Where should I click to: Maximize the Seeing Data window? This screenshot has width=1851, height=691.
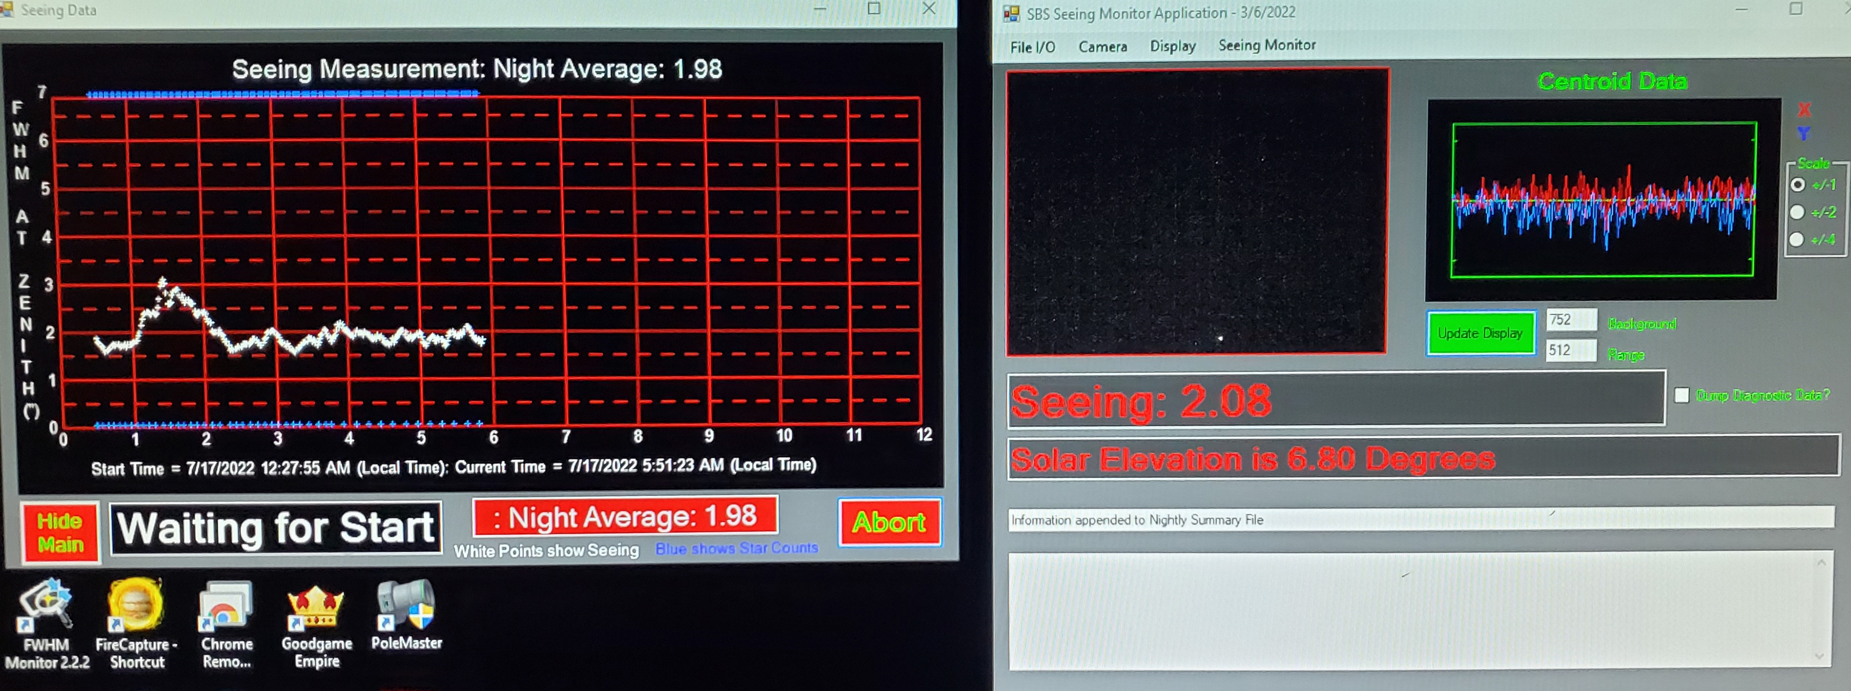click(x=874, y=8)
